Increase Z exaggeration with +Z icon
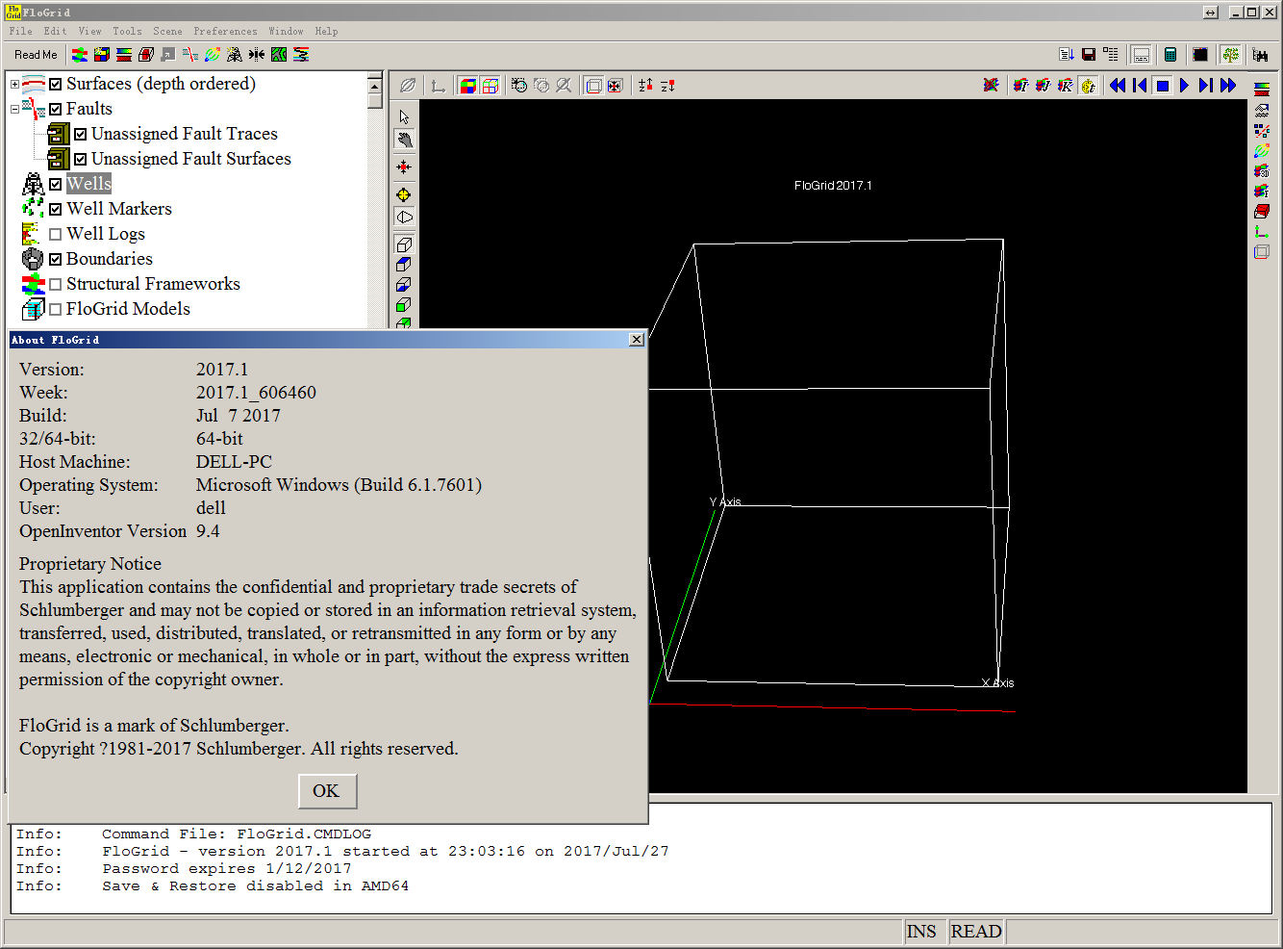 point(645,86)
